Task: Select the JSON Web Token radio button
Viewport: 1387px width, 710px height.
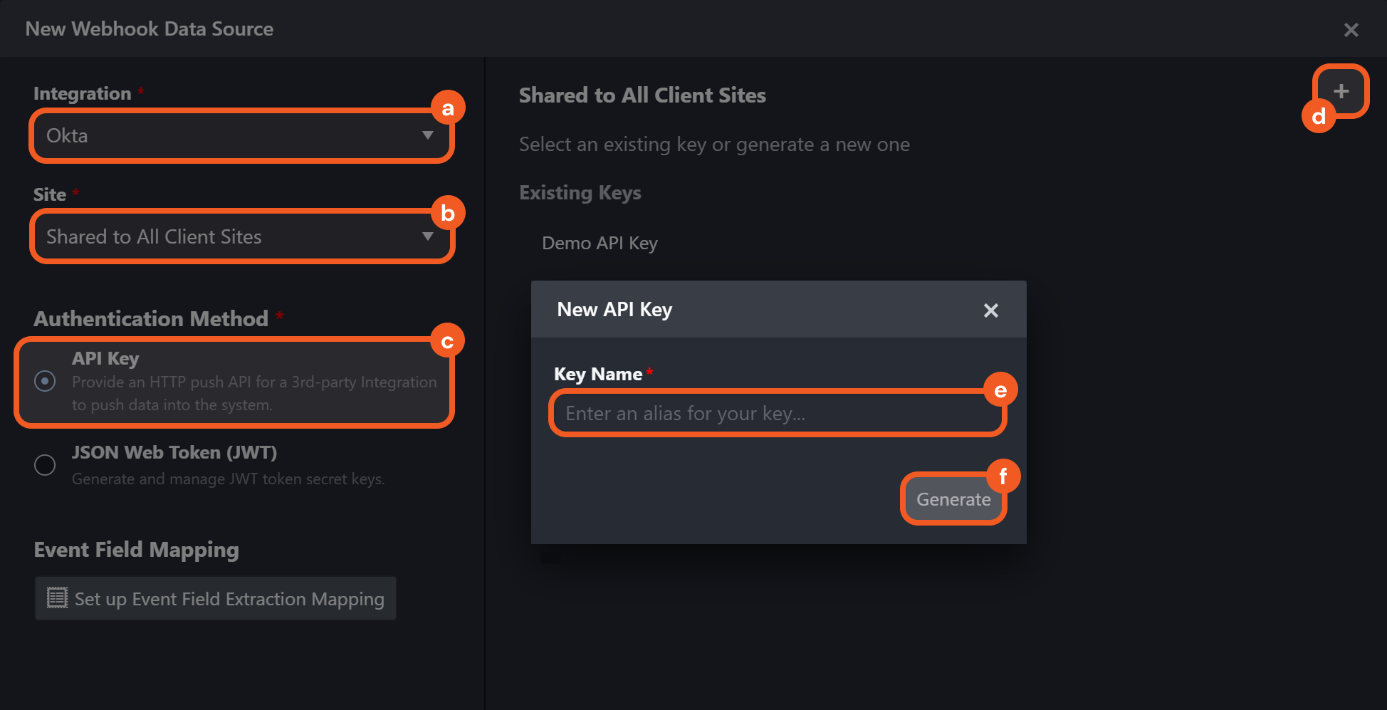Action: pyautogui.click(x=45, y=465)
